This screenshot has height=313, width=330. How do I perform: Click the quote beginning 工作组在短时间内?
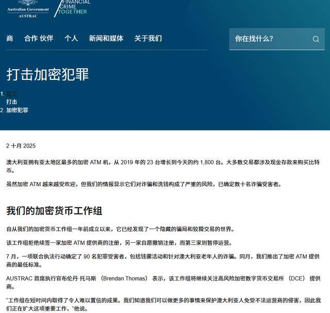[162, 304]
